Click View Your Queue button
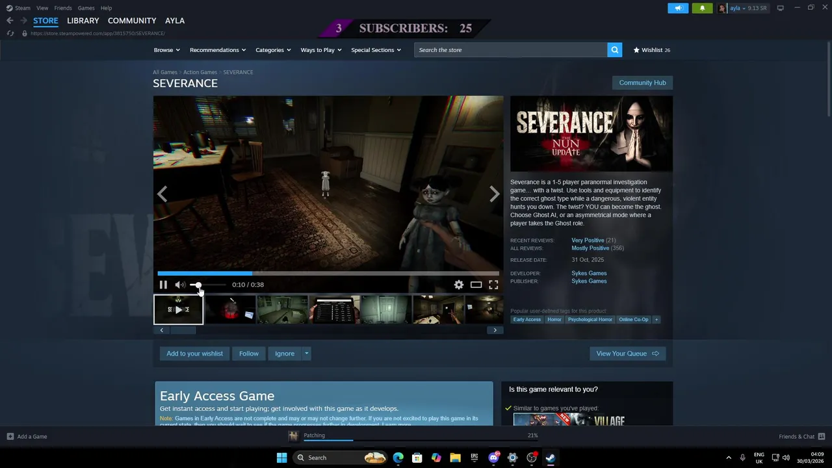This screenshot has width=832, height=468. pyautogui.click(x=627, y=354)
